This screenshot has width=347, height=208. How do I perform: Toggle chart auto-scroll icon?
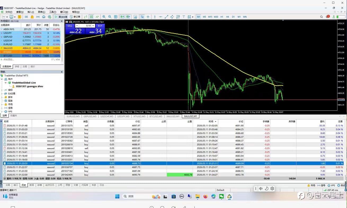pos(122,17)
